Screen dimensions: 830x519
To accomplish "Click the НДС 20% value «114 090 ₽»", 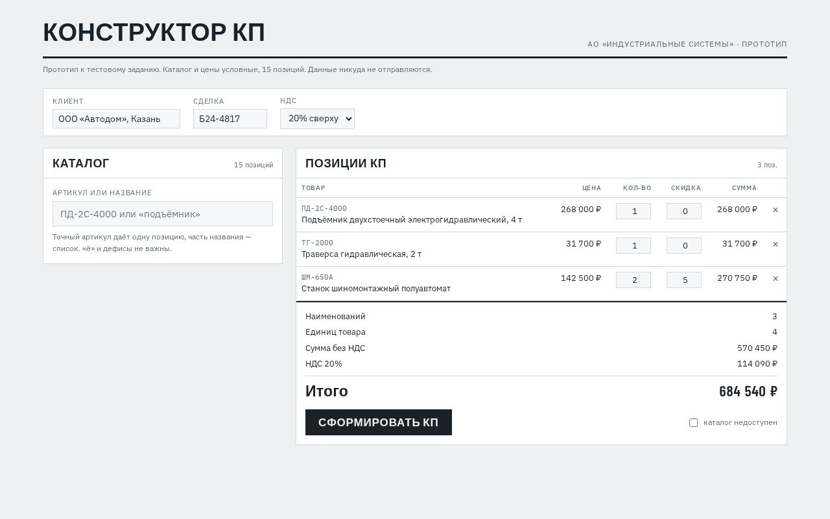I will point(757,364).
